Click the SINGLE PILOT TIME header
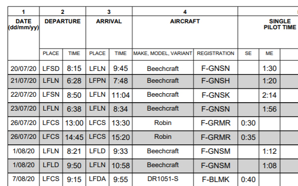This screenshot has height=186, width=298. click(x=280, y=24)
